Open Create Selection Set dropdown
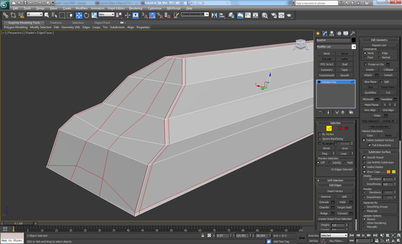Image resolution: width=402 pixels, height=244 pixels. coord(195,14)
